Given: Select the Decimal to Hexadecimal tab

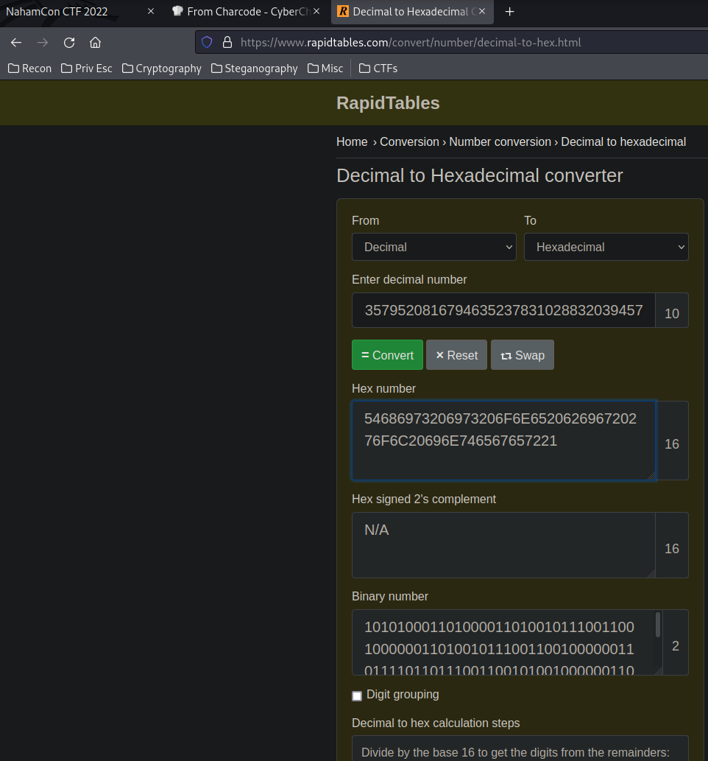Looking at the screenshot, I should point(412,12).
